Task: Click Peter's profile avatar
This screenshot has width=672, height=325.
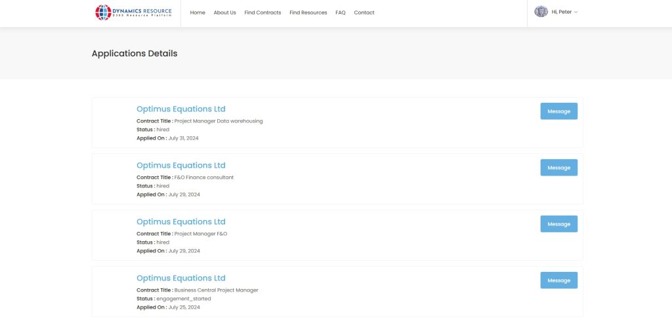Action: [541, 12]
